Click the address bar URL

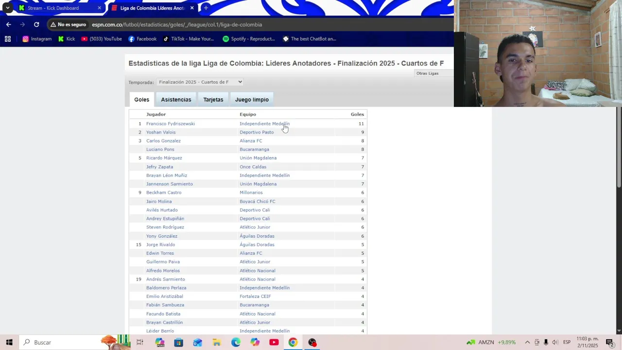point(177,24)
